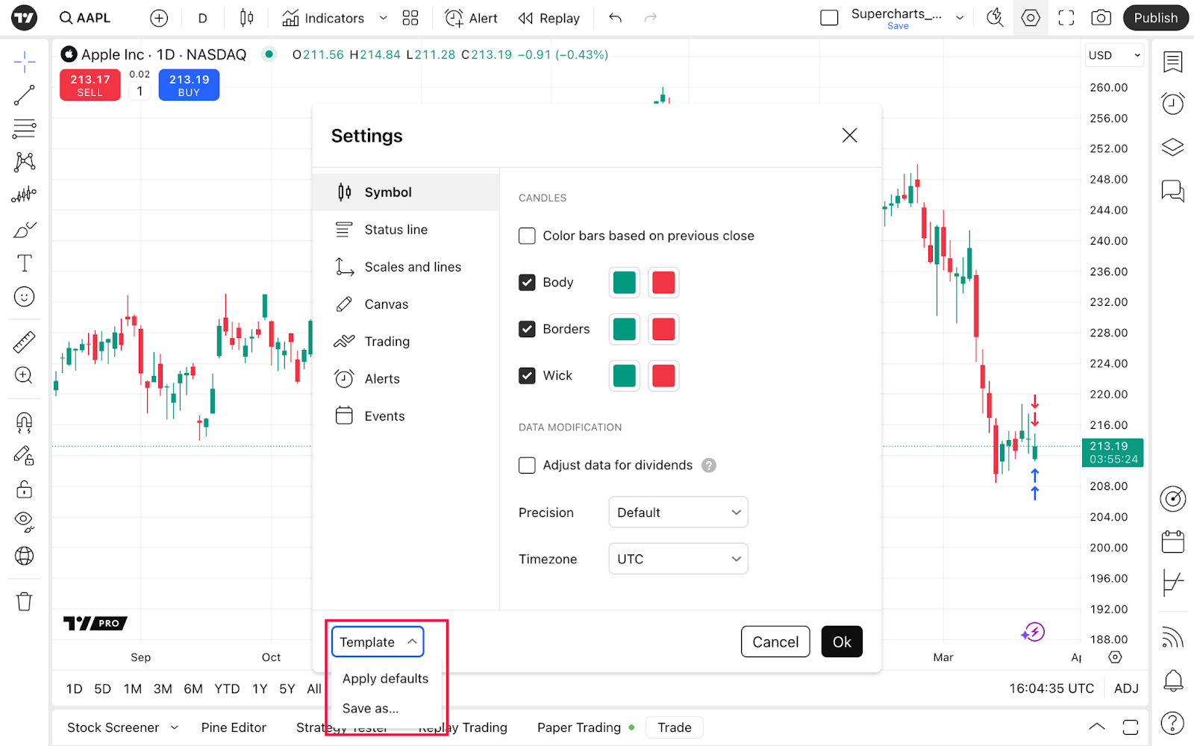
Task: Enter fullscreen mode
Action: pos(1066,18)
